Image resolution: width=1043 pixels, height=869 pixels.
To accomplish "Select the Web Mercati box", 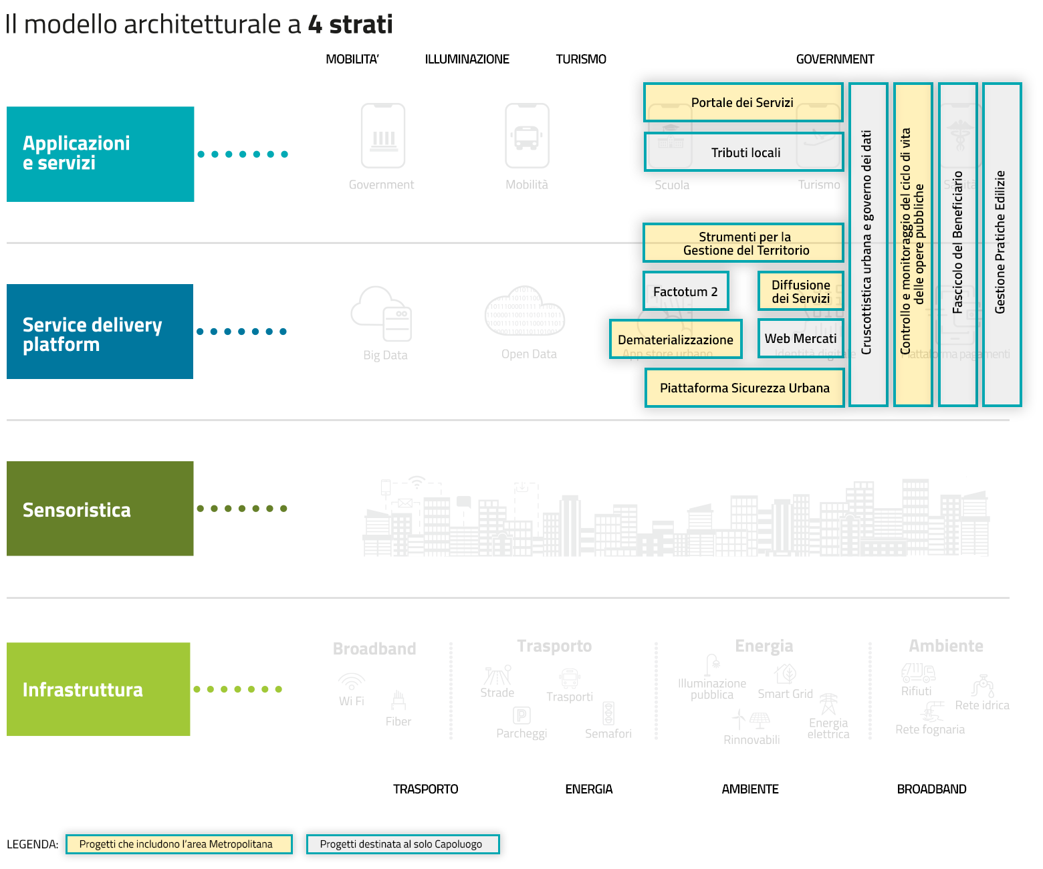I will point(800,338).
